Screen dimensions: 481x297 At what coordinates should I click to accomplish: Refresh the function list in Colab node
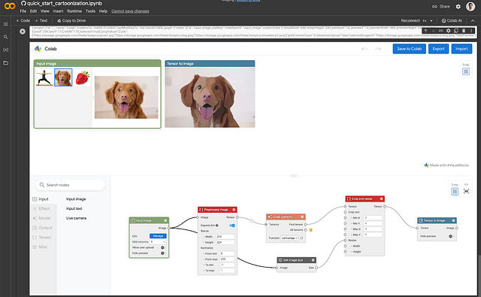click(x=302, y=238)
